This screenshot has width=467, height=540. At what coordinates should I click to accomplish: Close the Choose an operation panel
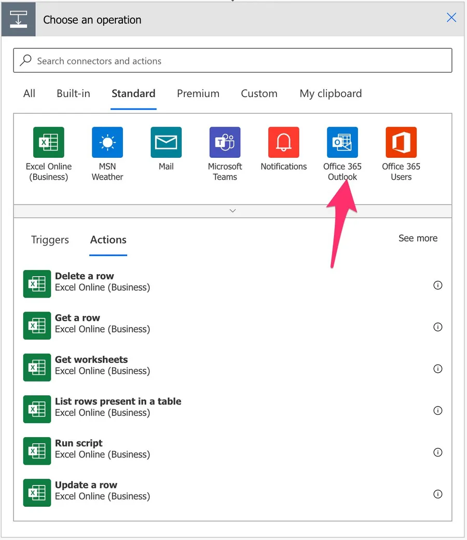[x=451, y=18]
